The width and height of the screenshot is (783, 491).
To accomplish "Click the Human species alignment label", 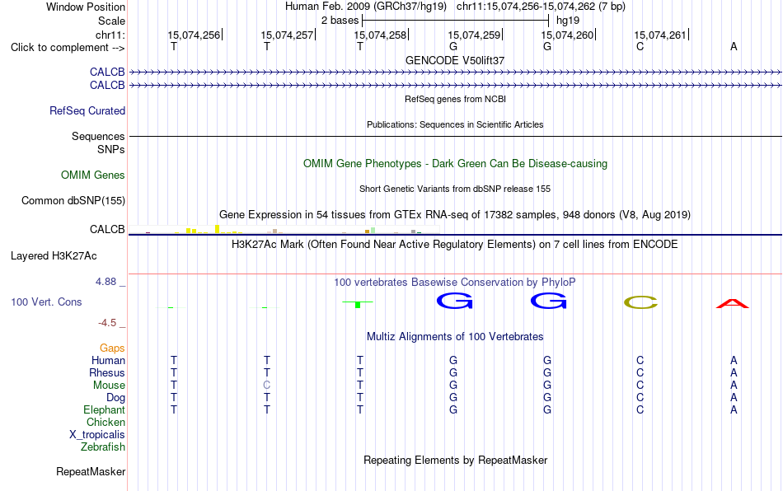I will coord(108,360).
